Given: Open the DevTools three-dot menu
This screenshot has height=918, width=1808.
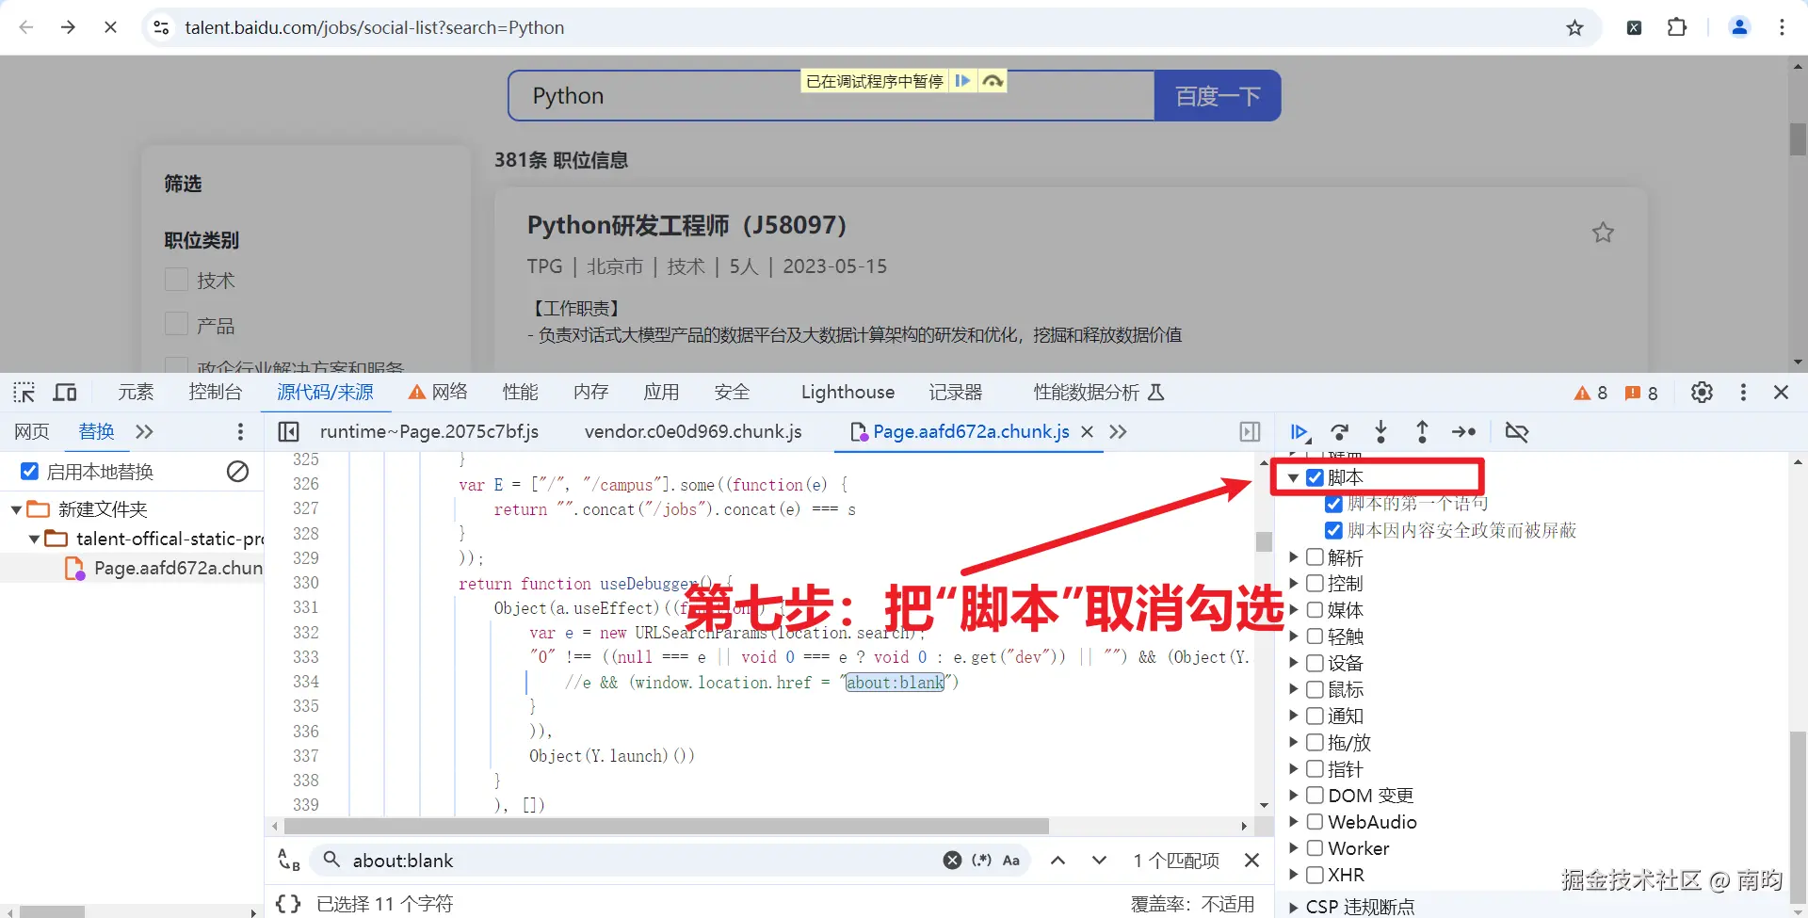Looking at the screenshot, I should point(1743,393).
